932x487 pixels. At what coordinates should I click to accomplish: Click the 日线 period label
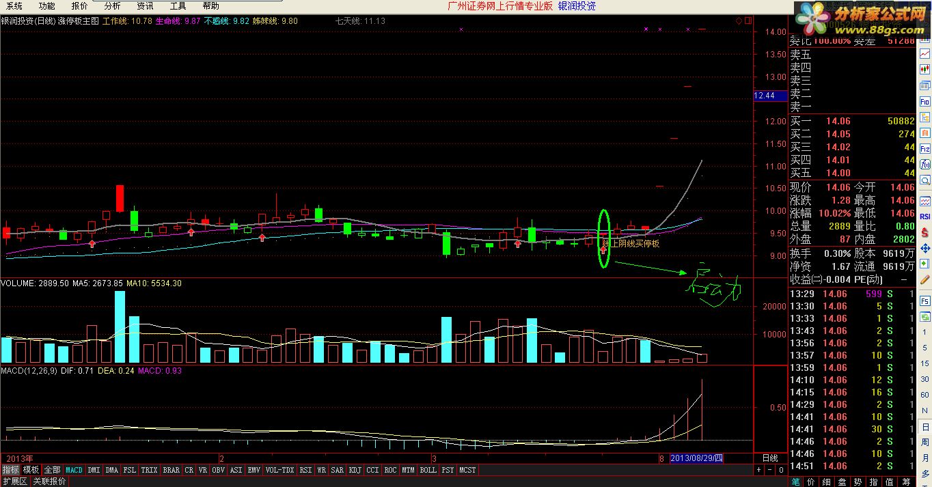click(x=770, y=458)
